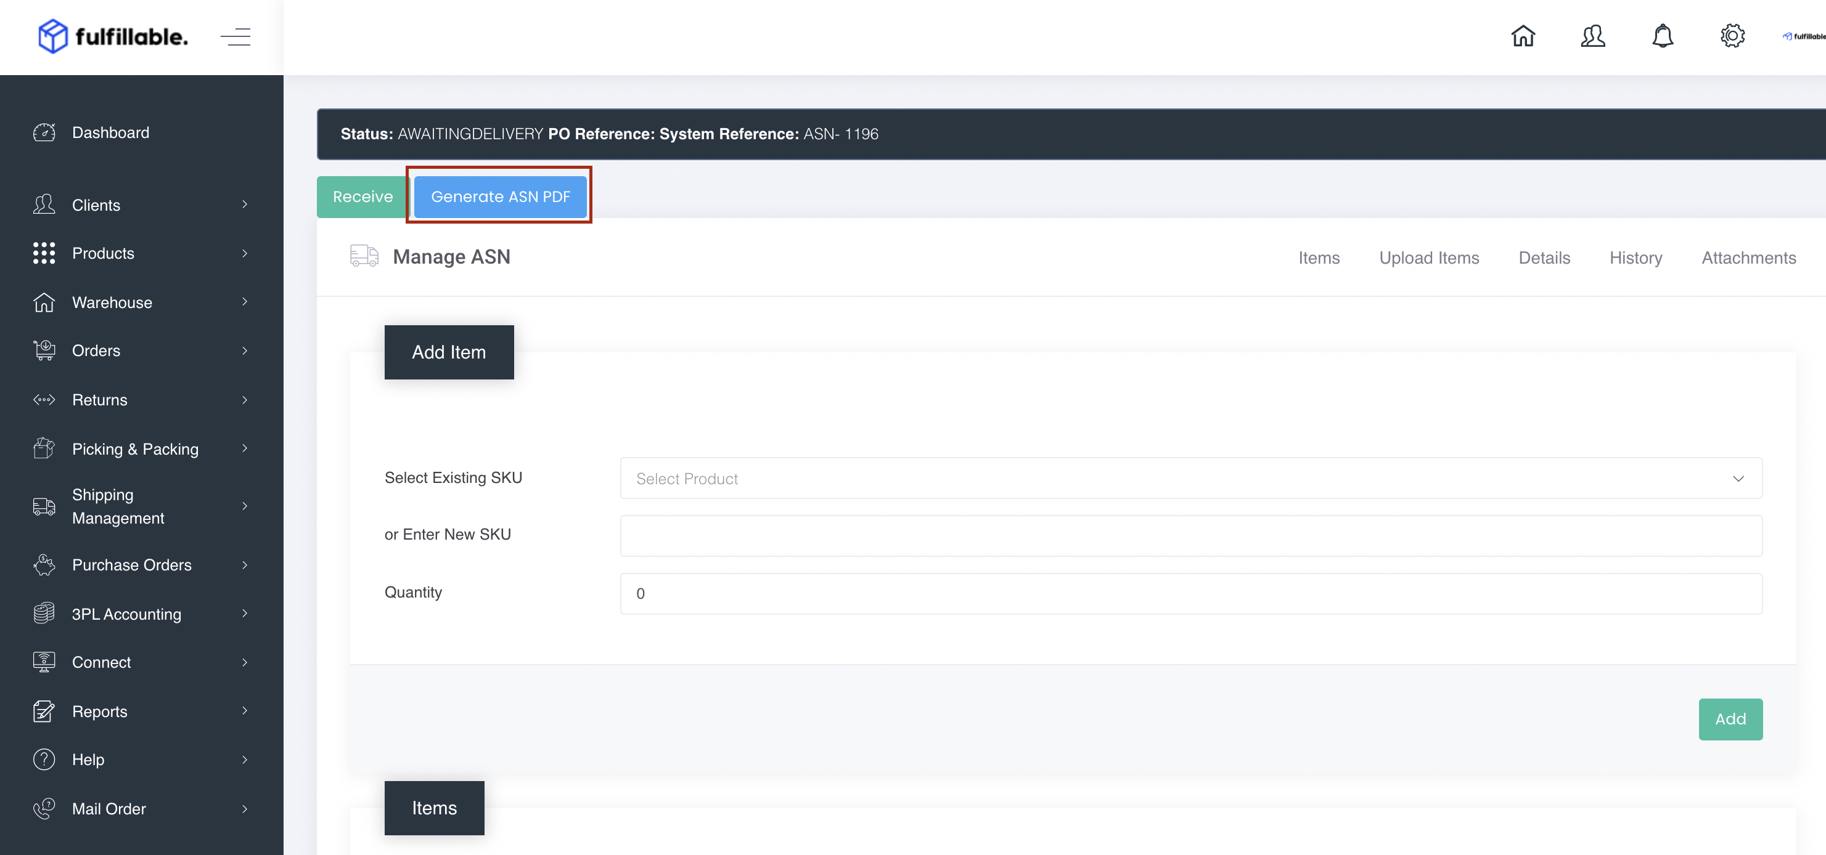This screenshot has width=1826, height=855.
Task: Expand the Picking & Packing chevron
Action: tap(245, 448)
